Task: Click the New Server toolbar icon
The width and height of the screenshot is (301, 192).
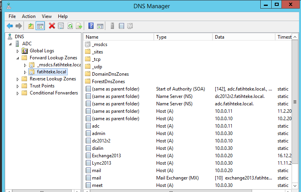Action: coord(112,26)
